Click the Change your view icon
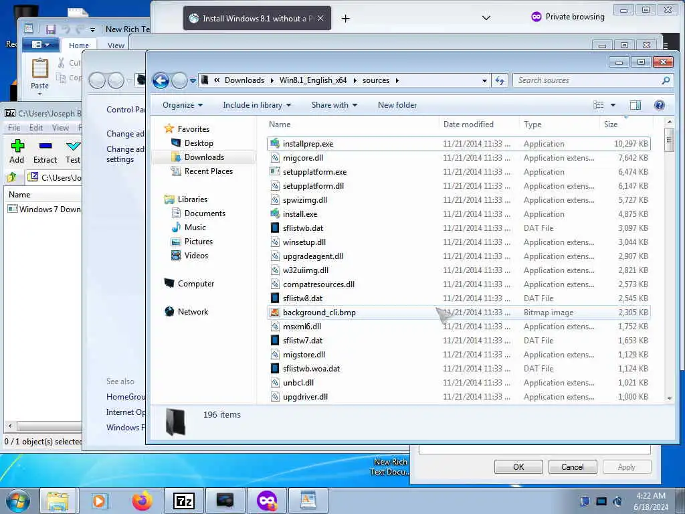 [x=599, y=105]
